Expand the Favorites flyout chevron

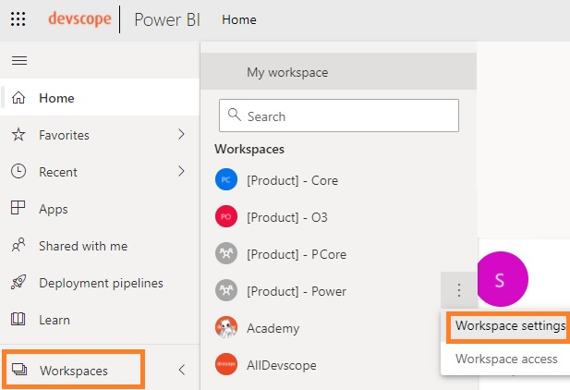[181, 135]
